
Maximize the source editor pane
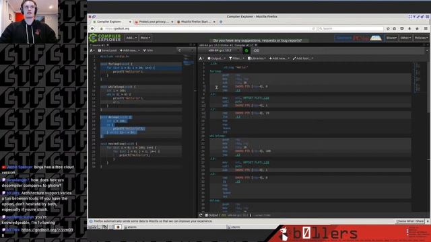pos(191,45)
